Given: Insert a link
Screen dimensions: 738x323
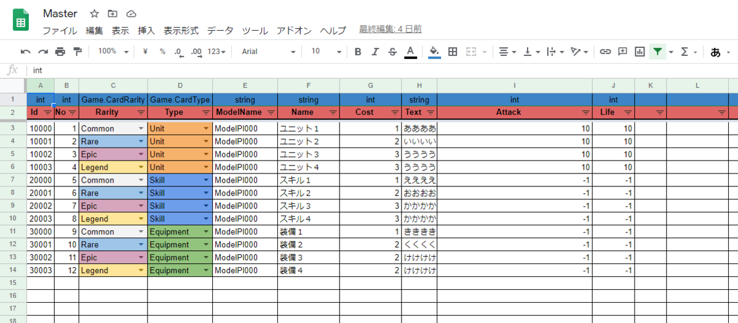Looking at the screenshot, I should tap(605, 52).
